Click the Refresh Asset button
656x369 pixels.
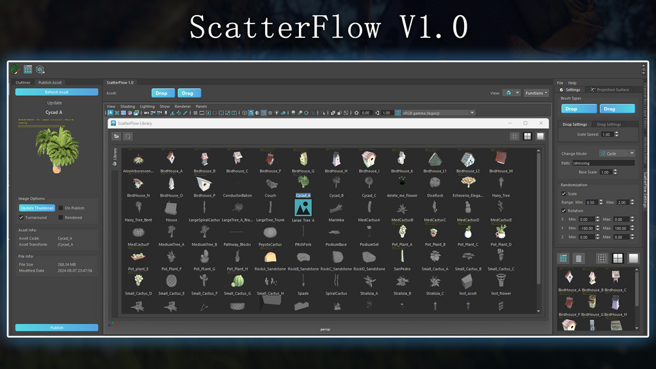(57, 92)
